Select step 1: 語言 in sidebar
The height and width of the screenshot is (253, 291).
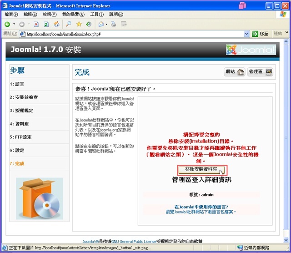point(17,84)
